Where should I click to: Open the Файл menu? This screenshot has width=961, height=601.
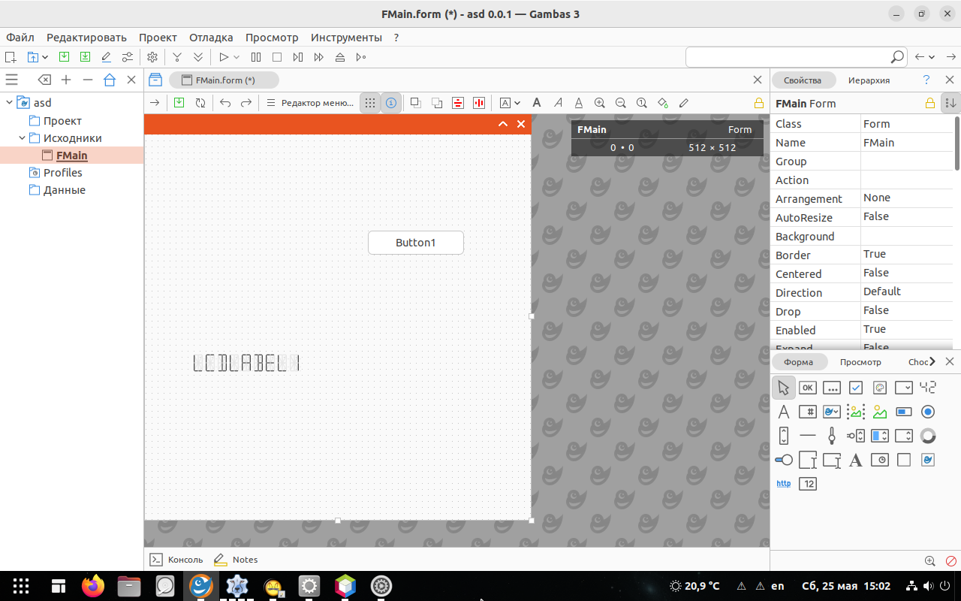(20, 38)
